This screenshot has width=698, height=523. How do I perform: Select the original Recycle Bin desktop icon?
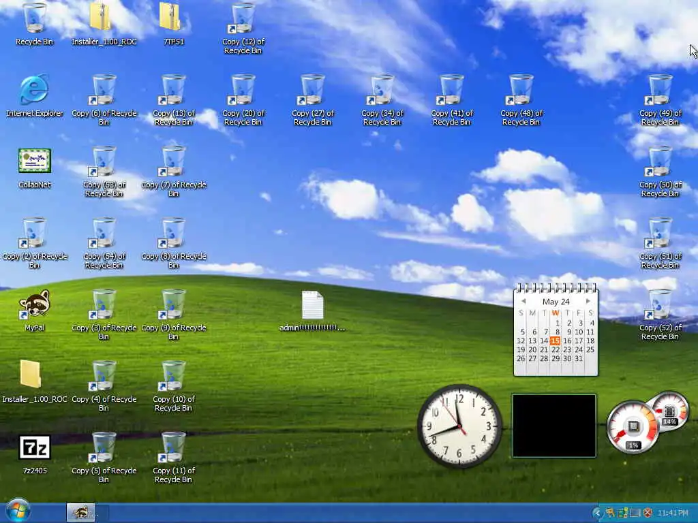34,25
